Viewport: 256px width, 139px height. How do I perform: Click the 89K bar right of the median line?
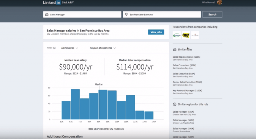coord(103,105)
